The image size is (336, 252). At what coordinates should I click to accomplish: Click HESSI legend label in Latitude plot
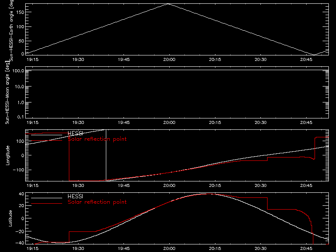tap(76, 196)
